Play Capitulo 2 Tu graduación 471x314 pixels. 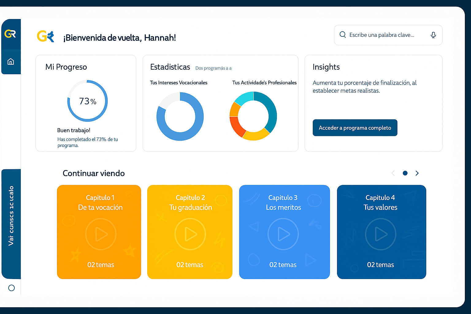pyautogui.click(x=190, y=234)
